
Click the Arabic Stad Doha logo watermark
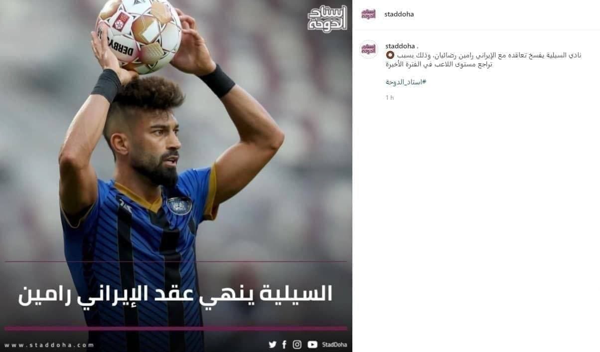click(327, 18)
